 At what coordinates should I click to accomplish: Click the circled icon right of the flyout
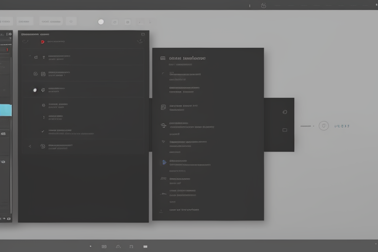tap(323, 126)
